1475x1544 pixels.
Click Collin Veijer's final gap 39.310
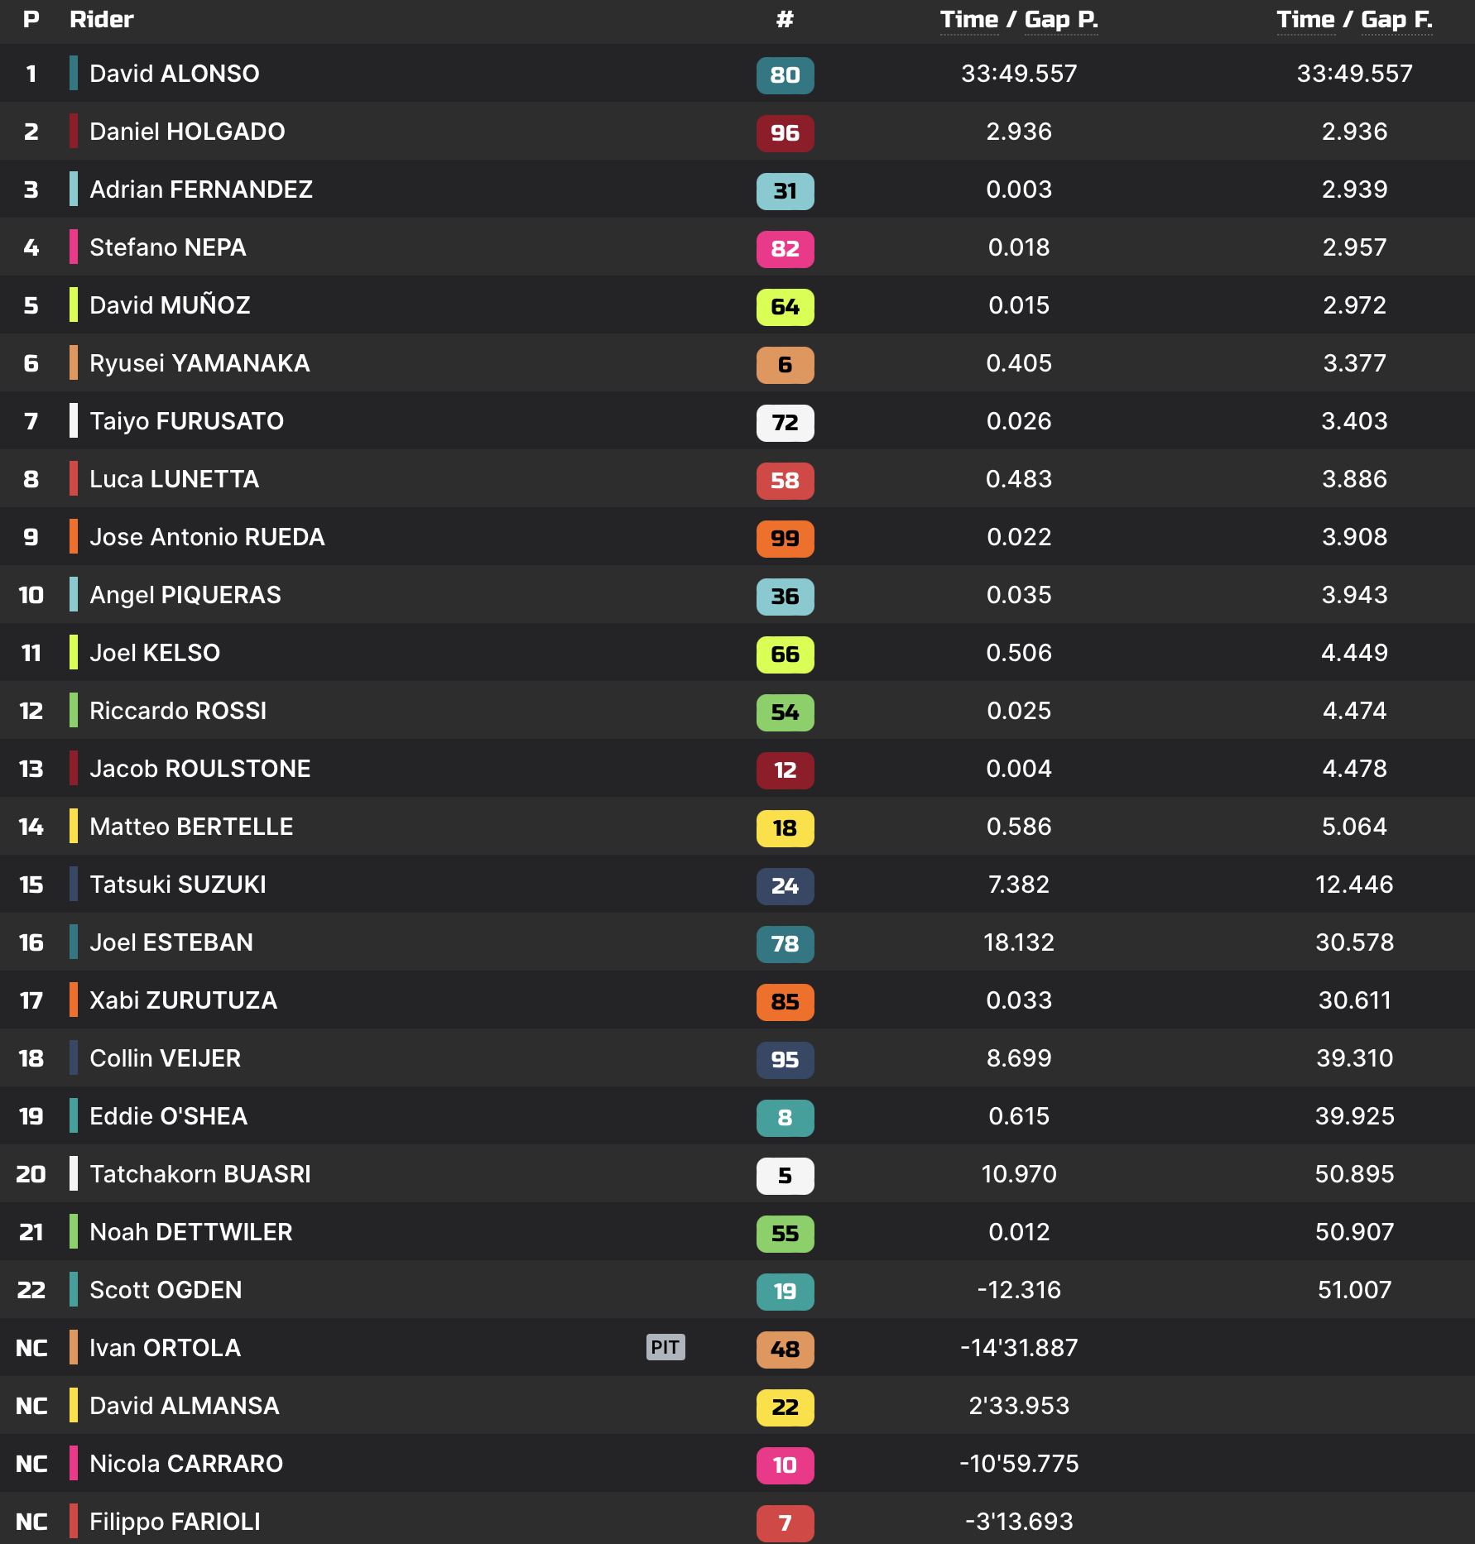pyautogui.click(x=1354, y=1058)
